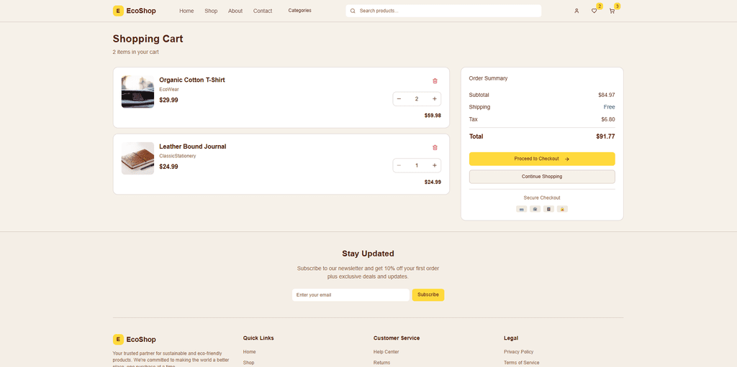Click the footer EcoShop logo icon
Viewport: 737px width, 367px height.
(118, 339)
